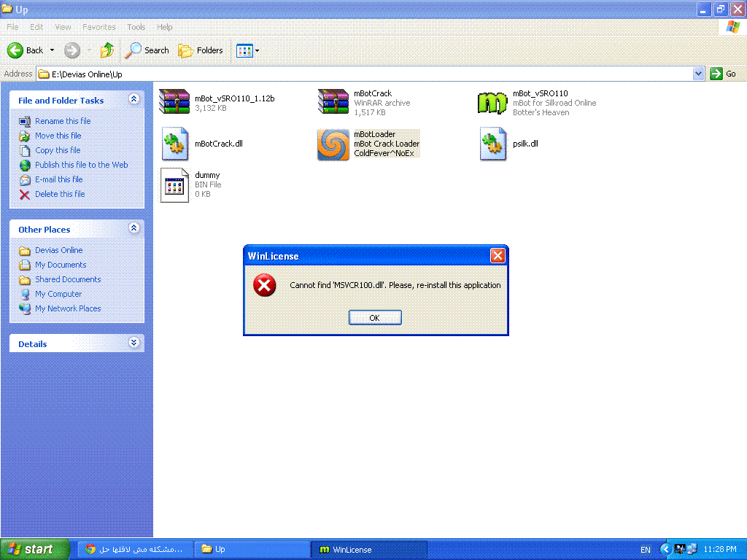
Task: Click the Windows Start button
Action: click(35, 550)
